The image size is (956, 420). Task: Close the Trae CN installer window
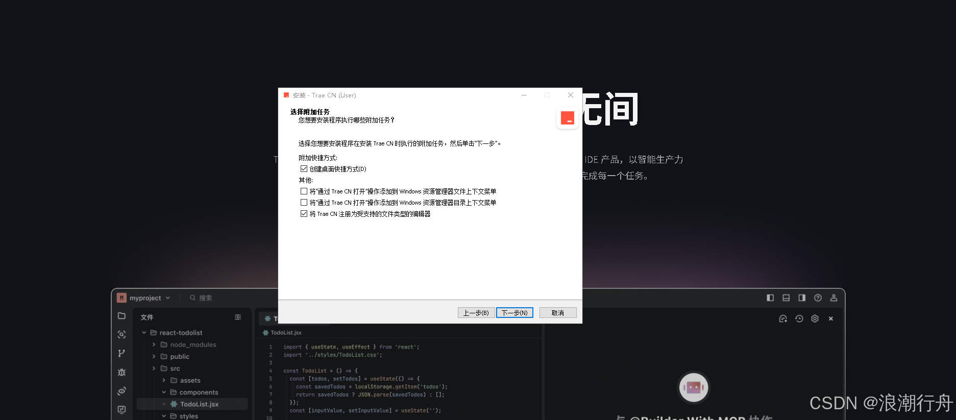571,95
